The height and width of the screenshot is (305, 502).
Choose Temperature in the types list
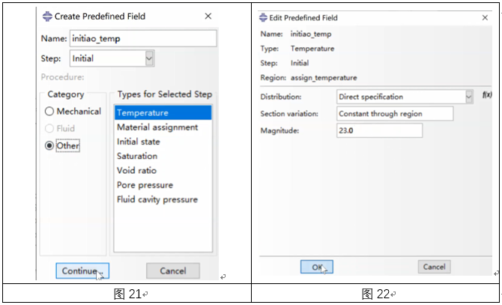tap(163, 112)
